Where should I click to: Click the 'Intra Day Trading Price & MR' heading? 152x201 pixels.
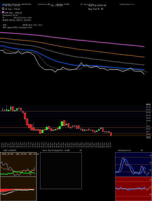tap(56, 150)
